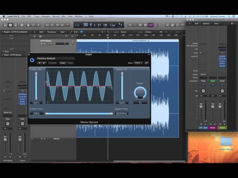This screenshot has width=238, height=178.
Task: Click the Lower Freq. 20Hz field
Action: [x=36, y=113]
